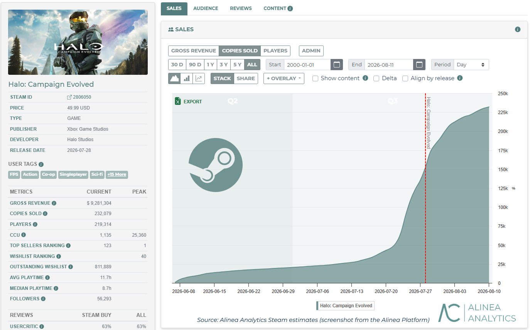Click the Halo: Campaign Evolved legend swatch
This screenshot has height=330, width=530.
point(317,306)
